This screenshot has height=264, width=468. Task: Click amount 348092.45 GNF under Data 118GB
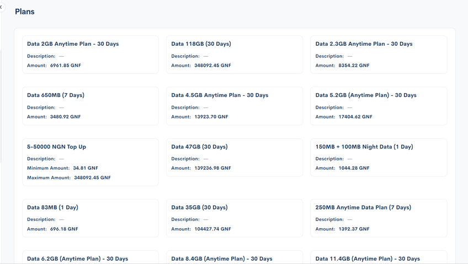tap(212, 65)
